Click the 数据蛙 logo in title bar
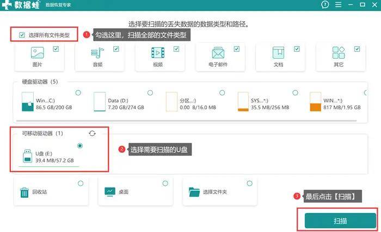Image resolution: width=381 pixels, height=232 pixels. pos(21,5)
